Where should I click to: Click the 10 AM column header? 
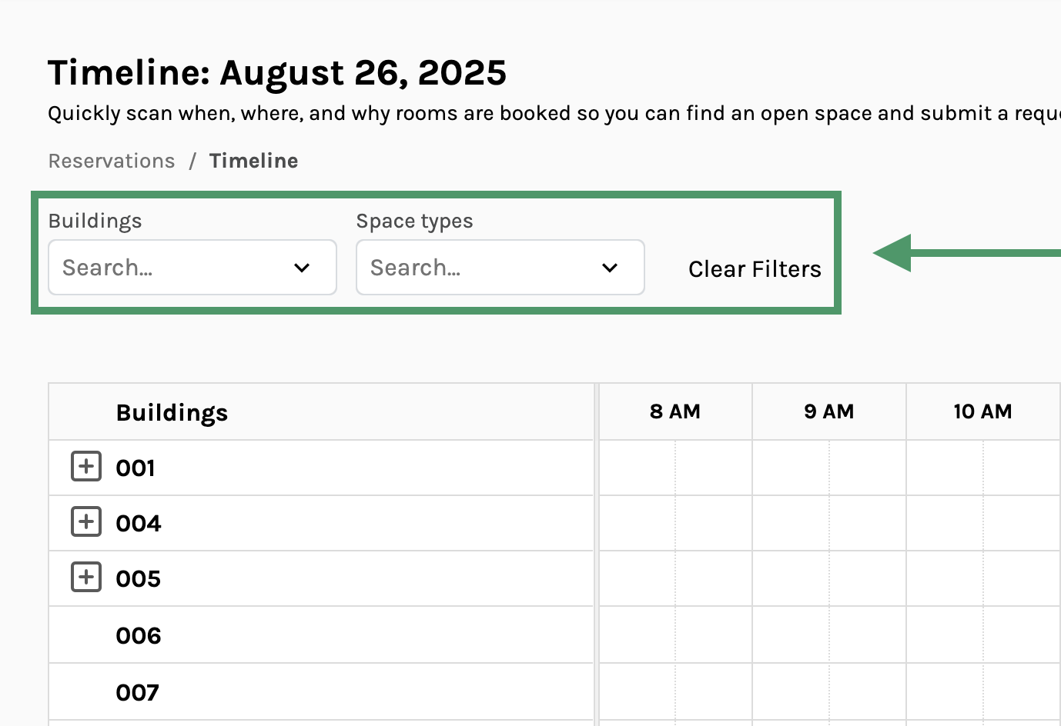tap(982, 411)
